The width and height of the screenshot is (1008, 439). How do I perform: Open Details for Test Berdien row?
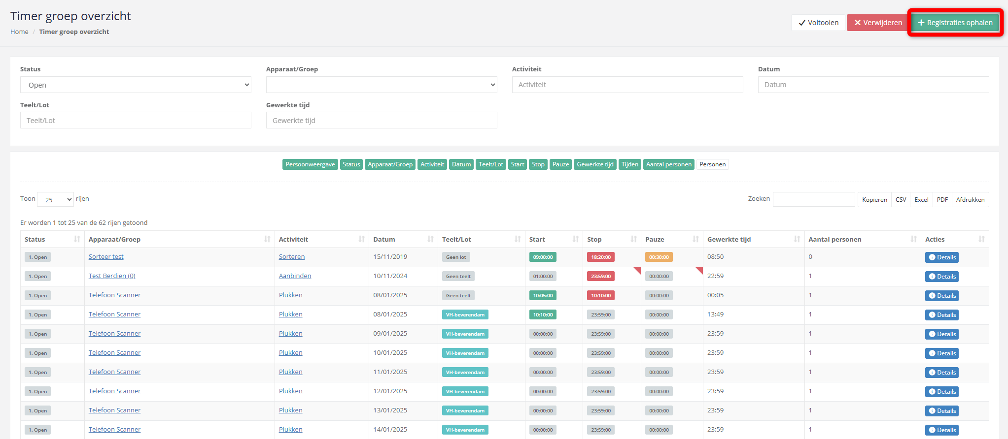pyautogui.click(x=941, y=277)
